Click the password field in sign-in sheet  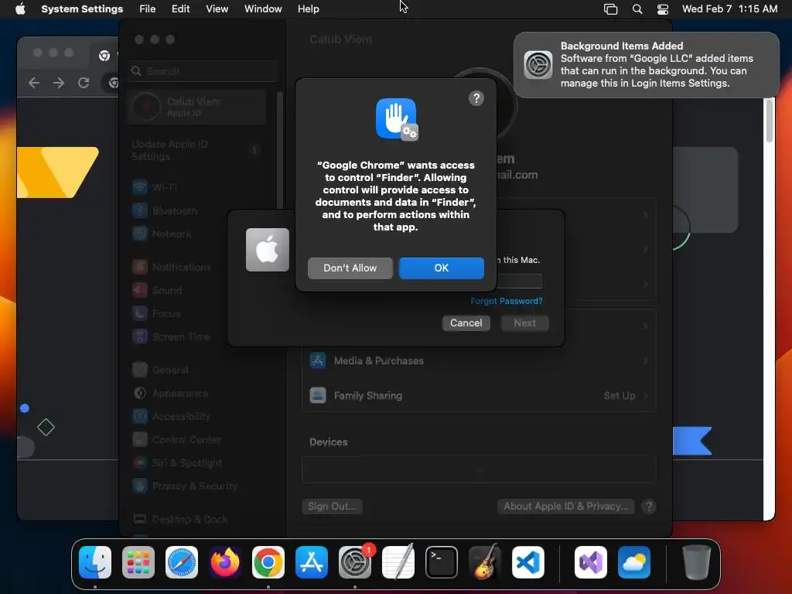pos(519,281)
